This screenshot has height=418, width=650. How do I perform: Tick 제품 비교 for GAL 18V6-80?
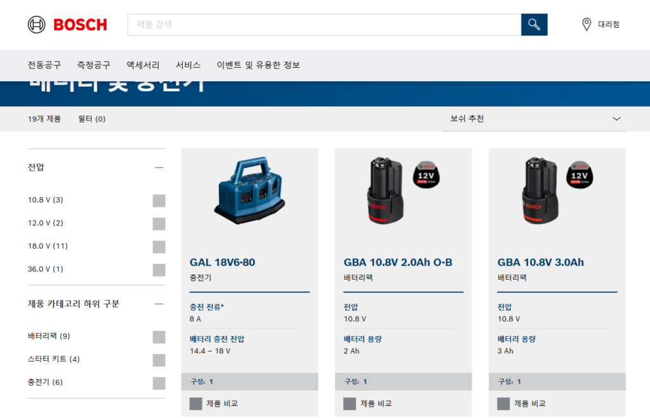tap(196, 403)
